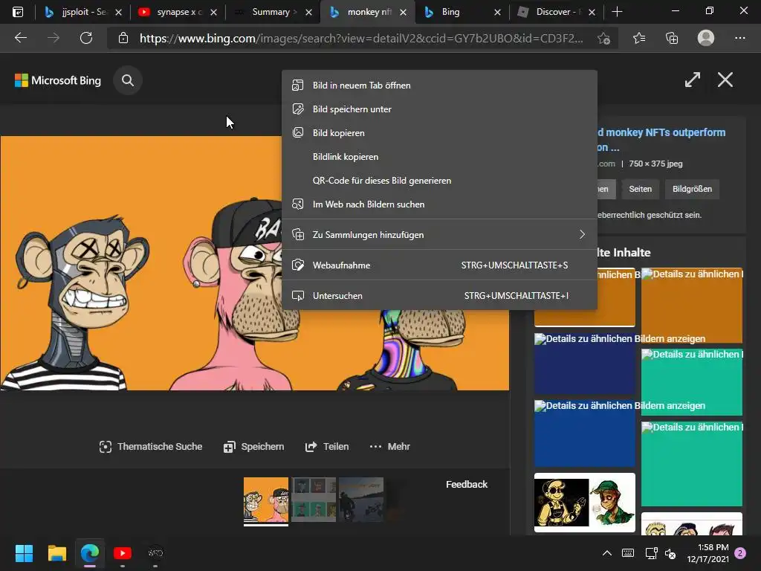761x571 pixels.
Task: Open notification center badge
Action: pos(740,553)
